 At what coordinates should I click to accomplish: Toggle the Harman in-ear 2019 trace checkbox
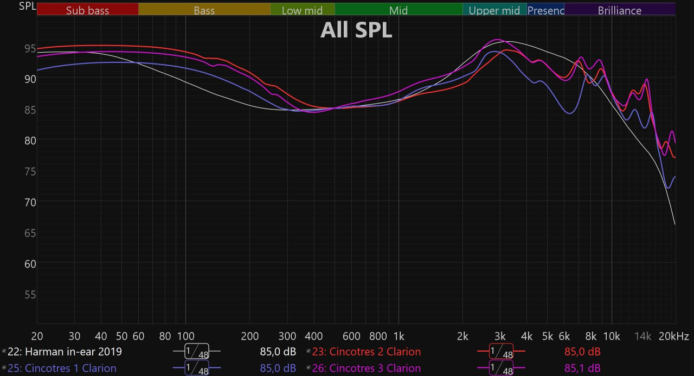coord(4,352)
